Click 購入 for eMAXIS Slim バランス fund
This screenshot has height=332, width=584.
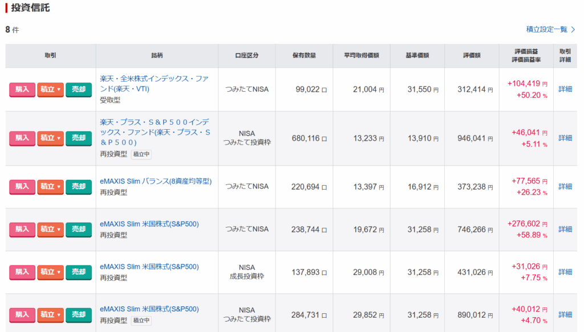[22, 187]
